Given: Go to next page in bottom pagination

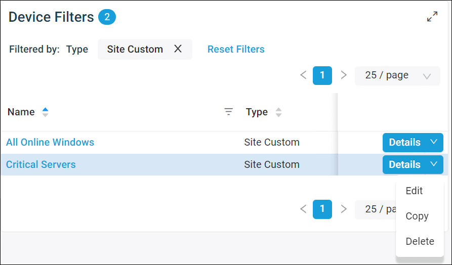Looking at the screenshot, I should (x=344, y=209).
